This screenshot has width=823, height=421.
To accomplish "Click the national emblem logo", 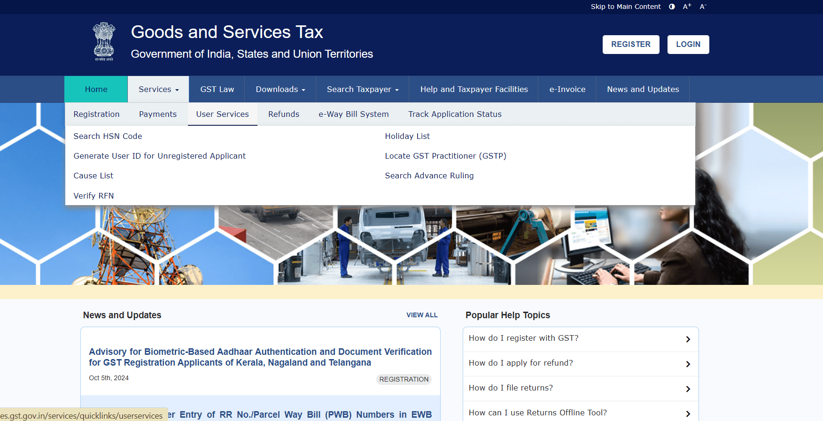I will point(104,42).
